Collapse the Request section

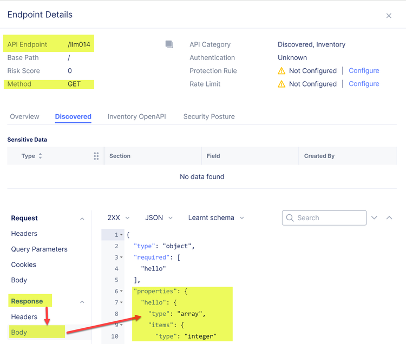pos(82,219)
